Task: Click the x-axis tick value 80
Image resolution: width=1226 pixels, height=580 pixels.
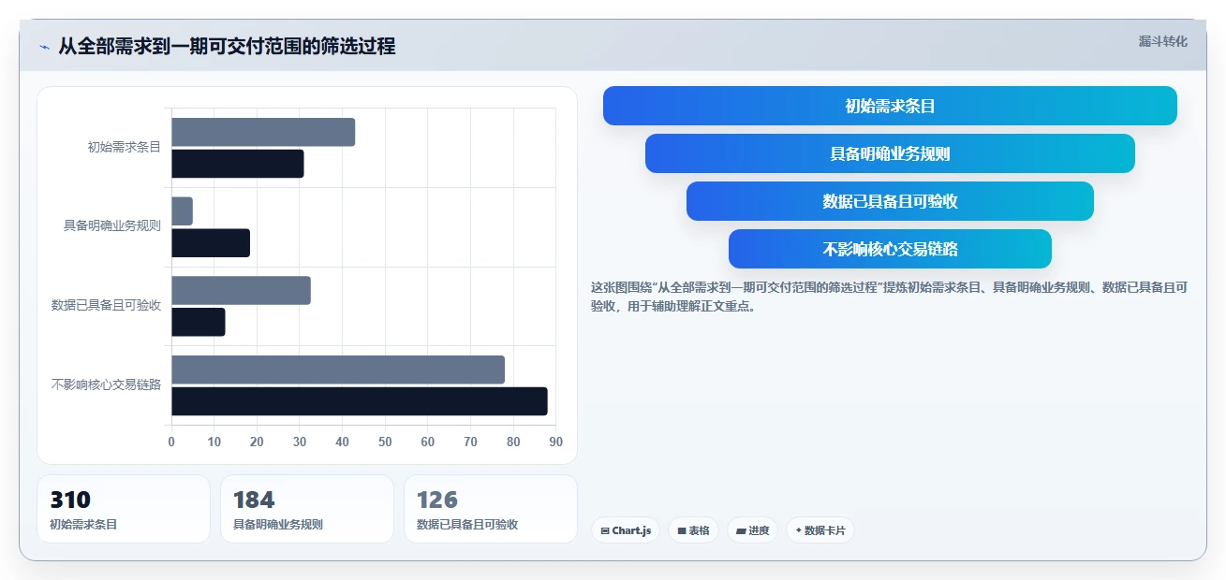Action: click(513, 442)
